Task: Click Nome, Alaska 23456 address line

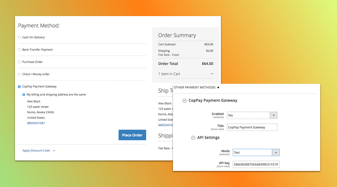Action: coord(40,112)
